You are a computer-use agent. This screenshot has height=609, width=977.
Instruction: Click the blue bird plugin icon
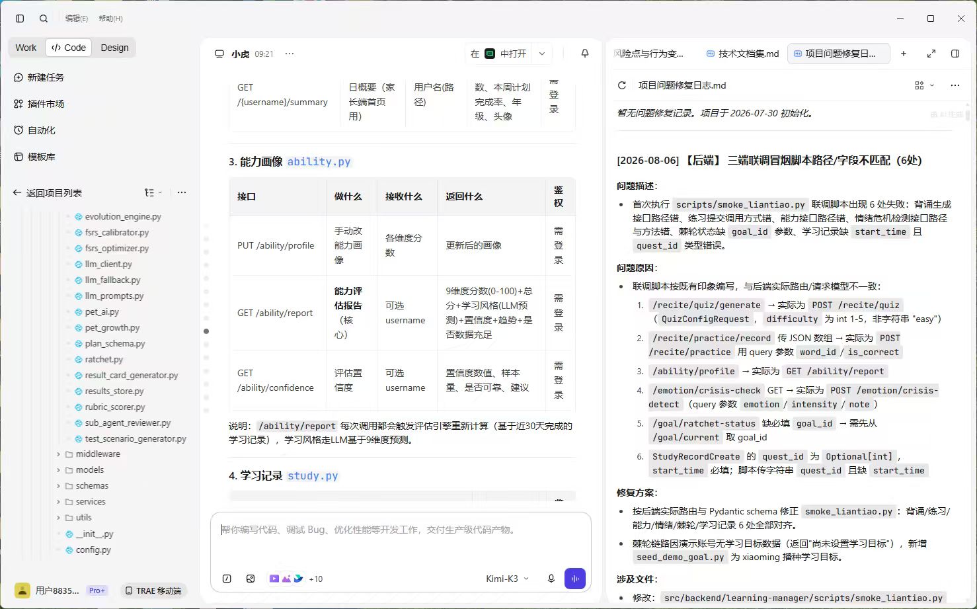click(298, 579)
